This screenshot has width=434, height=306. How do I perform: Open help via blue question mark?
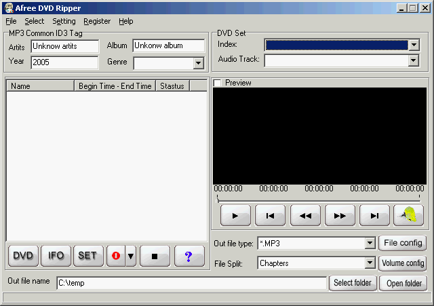click(189, 256)
